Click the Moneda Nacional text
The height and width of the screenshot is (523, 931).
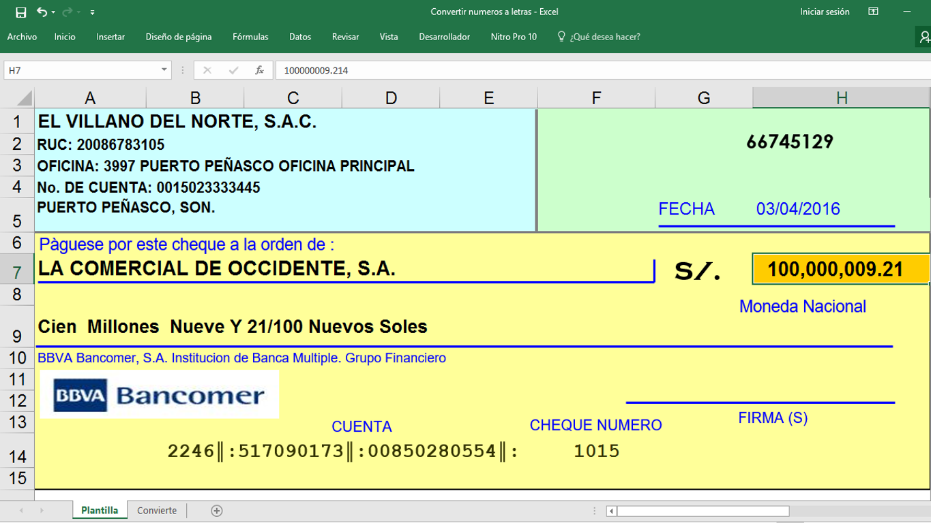pos(803,306)
